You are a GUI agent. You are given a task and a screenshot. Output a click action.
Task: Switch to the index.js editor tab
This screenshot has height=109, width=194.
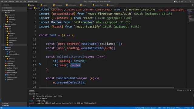111,5
